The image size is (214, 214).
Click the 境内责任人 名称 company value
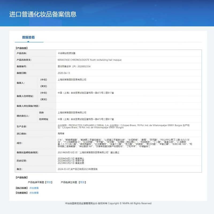tap(72, 113)
